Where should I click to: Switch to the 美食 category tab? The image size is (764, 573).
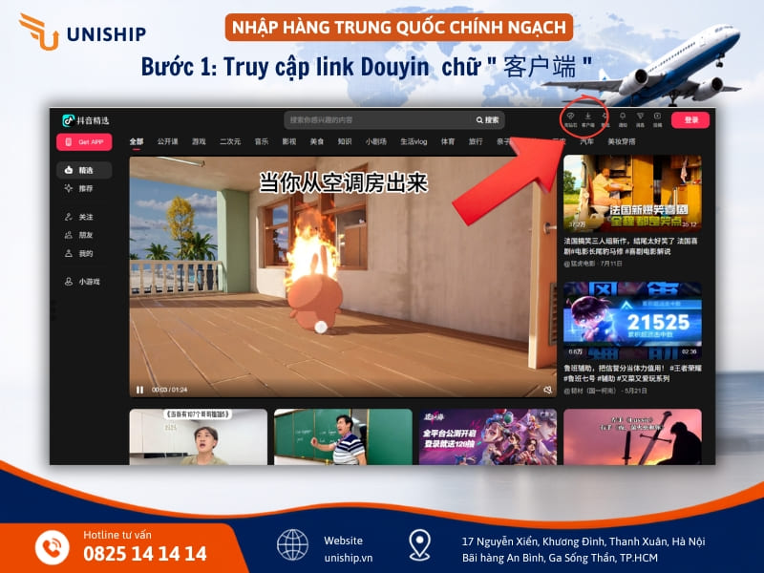317,141
